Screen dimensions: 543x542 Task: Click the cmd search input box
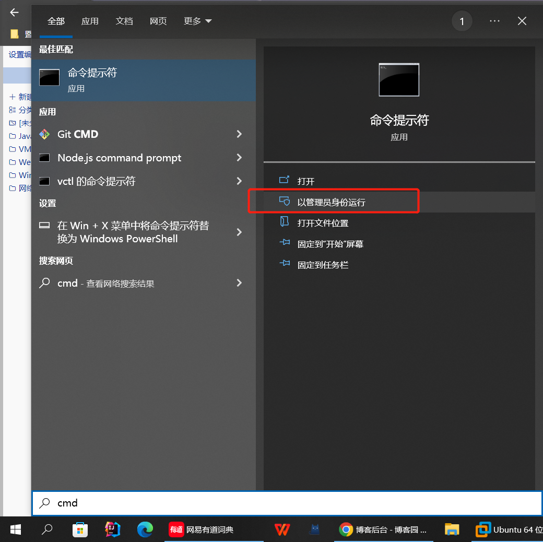pos(287,503)
